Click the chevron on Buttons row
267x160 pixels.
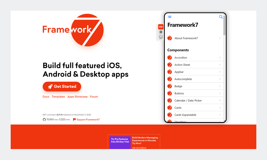coord(220,93)
